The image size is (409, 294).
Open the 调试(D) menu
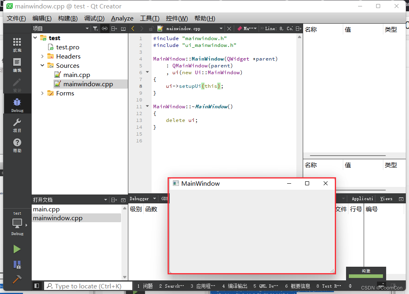point(94,18)
